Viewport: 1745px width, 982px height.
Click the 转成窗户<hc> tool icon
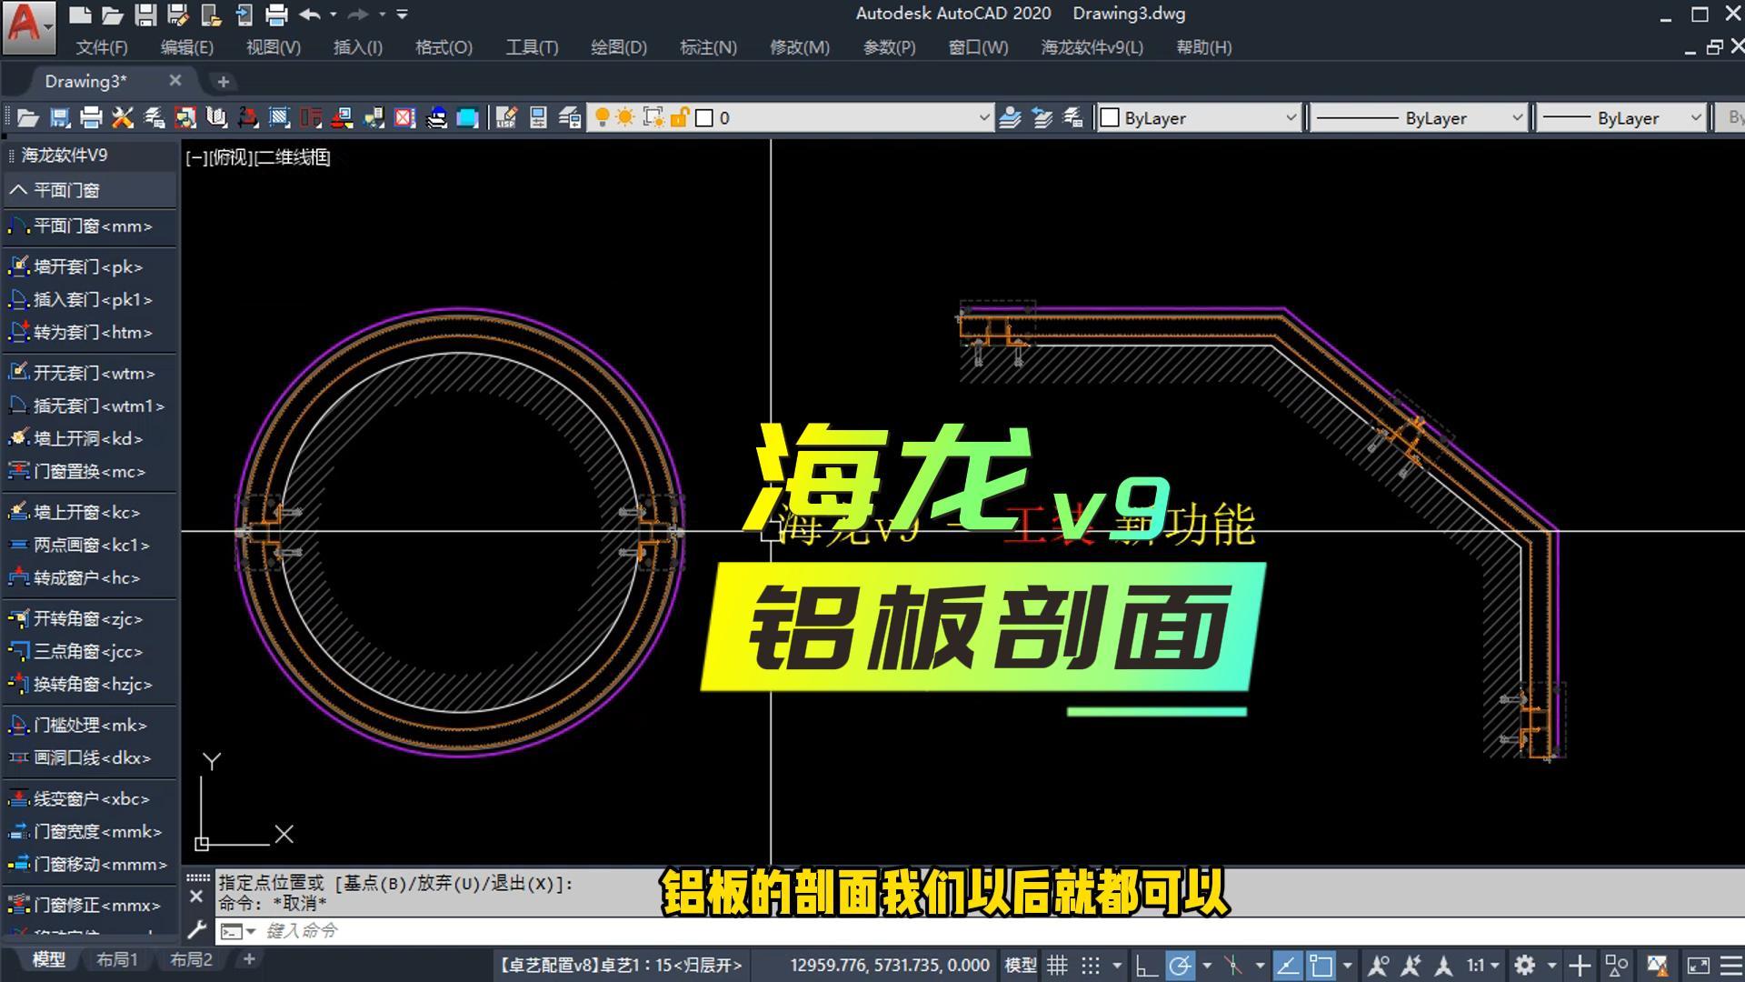tap(18, 577)
